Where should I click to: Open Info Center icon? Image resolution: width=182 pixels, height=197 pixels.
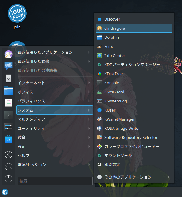tap(99, 55)
